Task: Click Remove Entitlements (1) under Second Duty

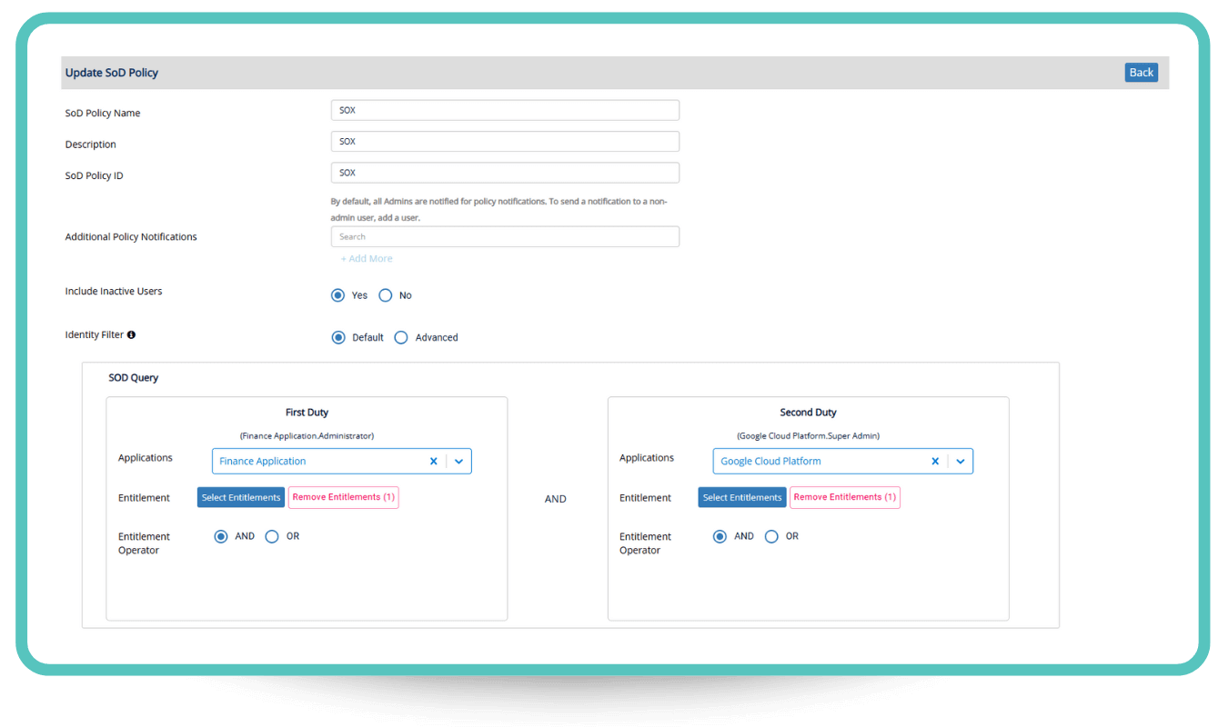Action: click(844, 497)
